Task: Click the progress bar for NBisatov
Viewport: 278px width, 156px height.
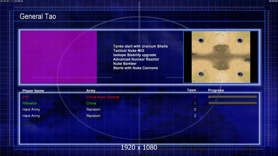Action: [233, 103]
